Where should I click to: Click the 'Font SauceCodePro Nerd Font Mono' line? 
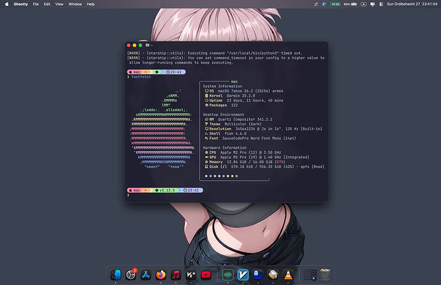(251, 138)
